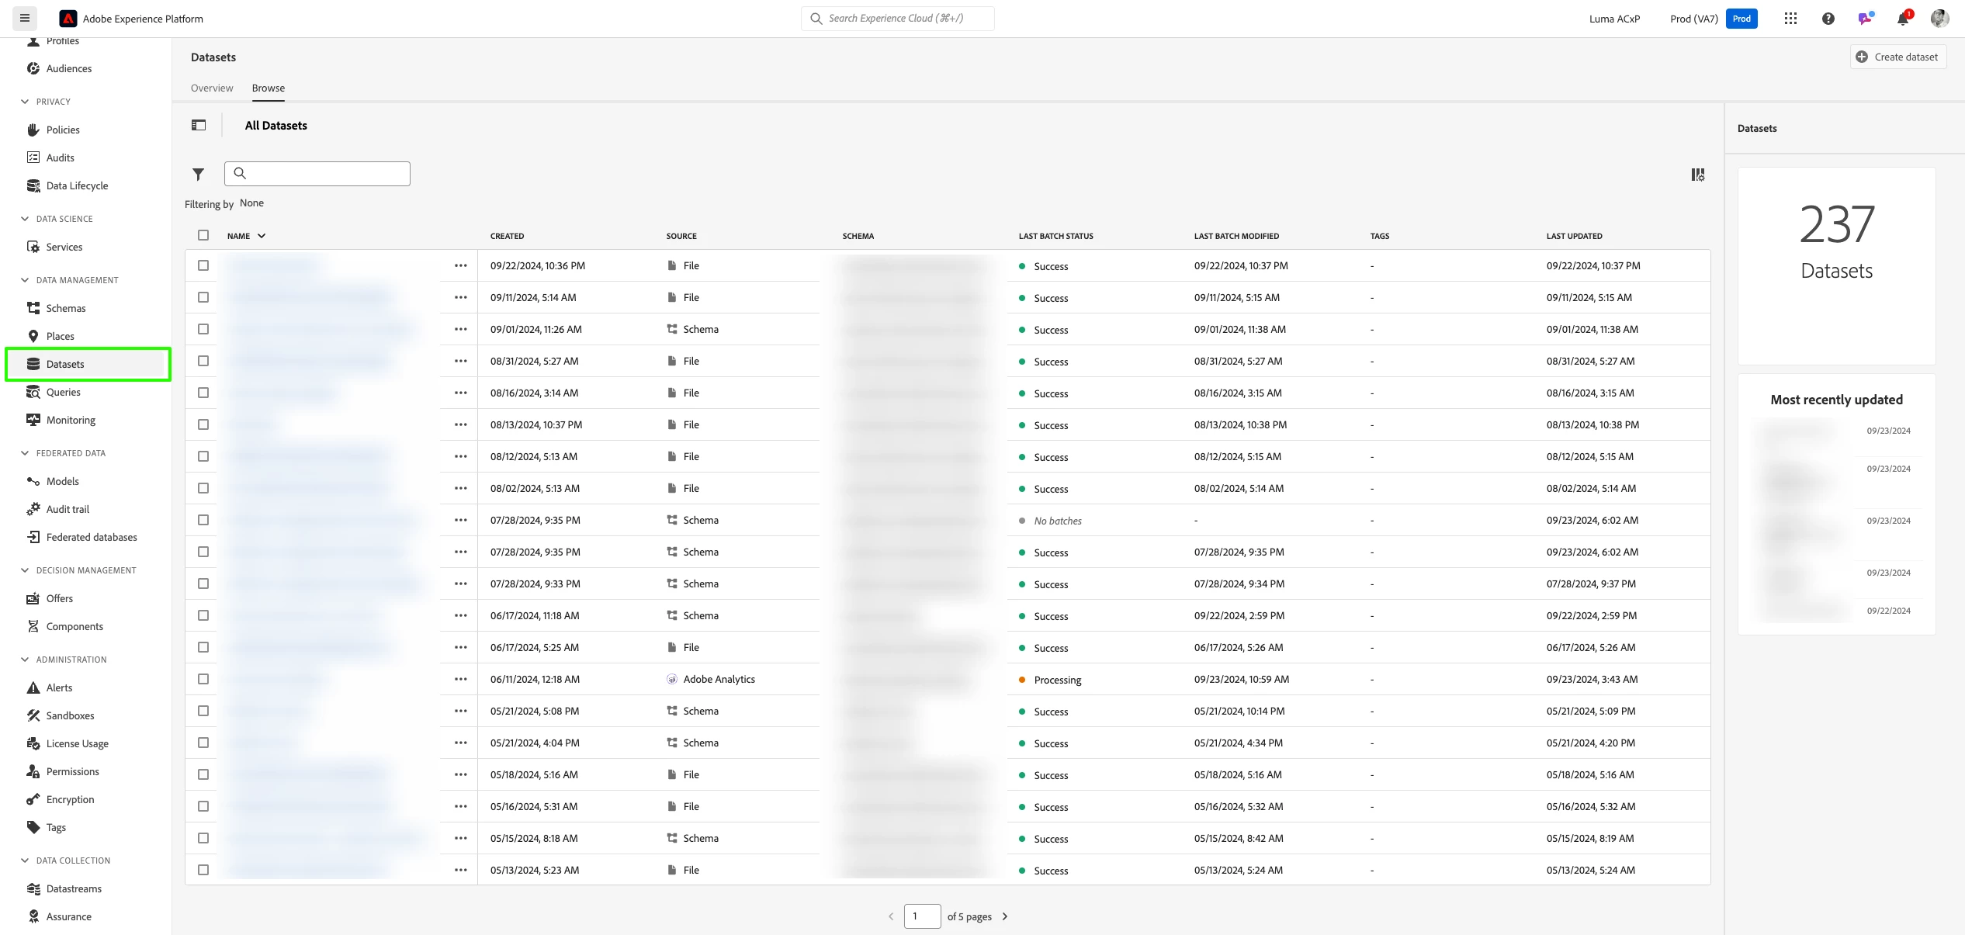Open the hamburger navigation menu
Image resolution: width=1965 pixels, height=935 pixels.
[x=25, y=19]
